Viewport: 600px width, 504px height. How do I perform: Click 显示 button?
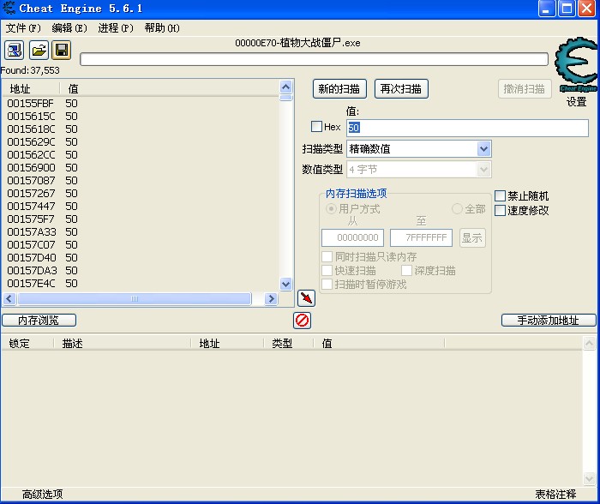pyautogui.click(x=472, y=237)
